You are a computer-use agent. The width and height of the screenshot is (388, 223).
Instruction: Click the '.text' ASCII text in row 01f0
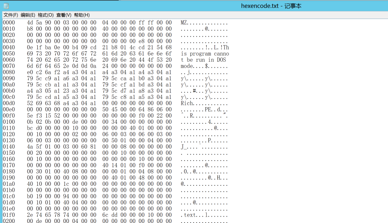point(188,215)
